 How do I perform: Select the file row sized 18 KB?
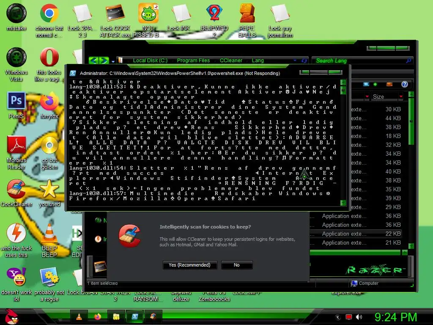click(x=376, y=136)
